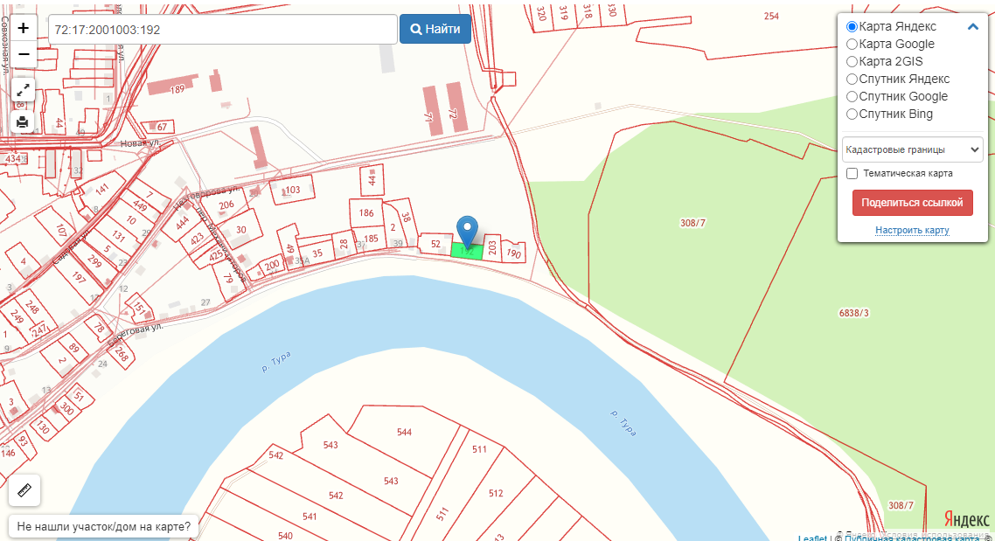
Task: Click the cadastral number search field
Action: click(223, 30)
